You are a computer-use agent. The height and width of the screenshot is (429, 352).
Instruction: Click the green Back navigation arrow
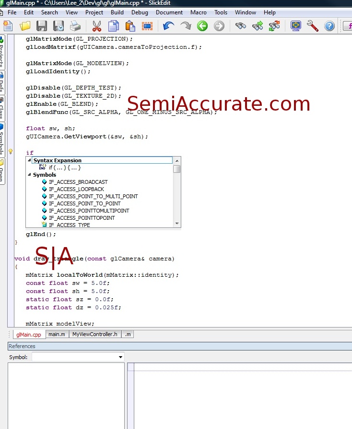[202, 26]
